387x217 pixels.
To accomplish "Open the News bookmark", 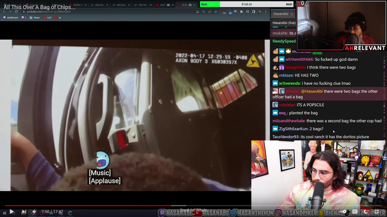I will 34,17.
